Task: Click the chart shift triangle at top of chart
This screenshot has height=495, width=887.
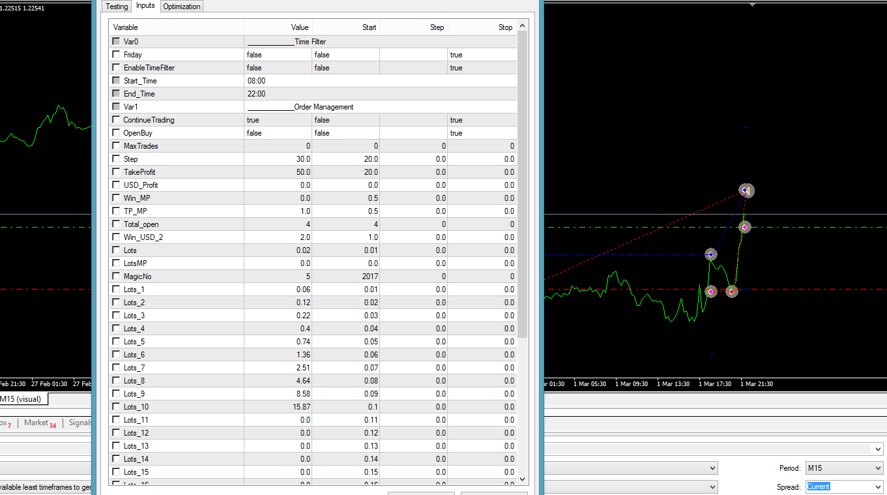Action: tap(753, 5)
